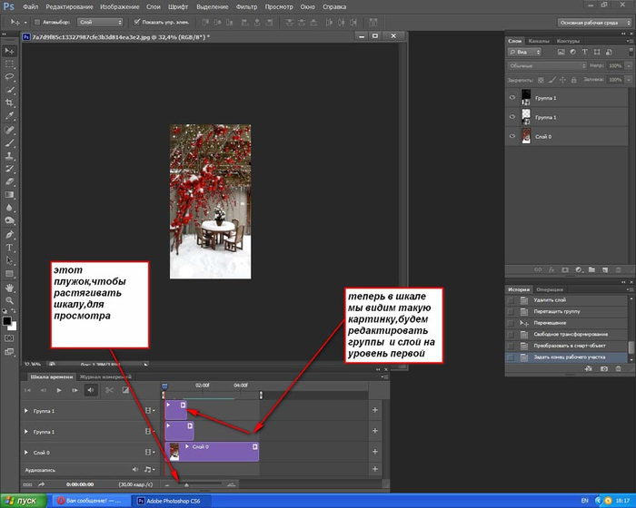Select the Horizontal Type tool
Screen dimensions: 636x508
click(x=9, y=248)
